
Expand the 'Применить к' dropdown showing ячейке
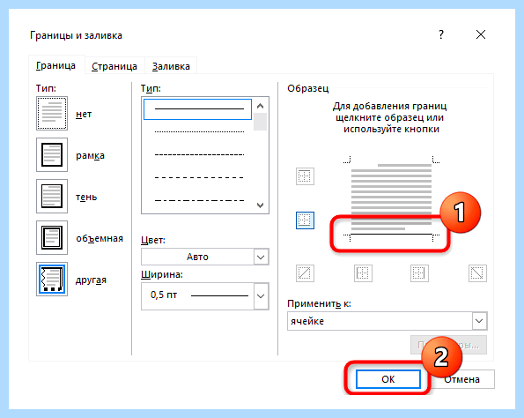coord(387,321)
